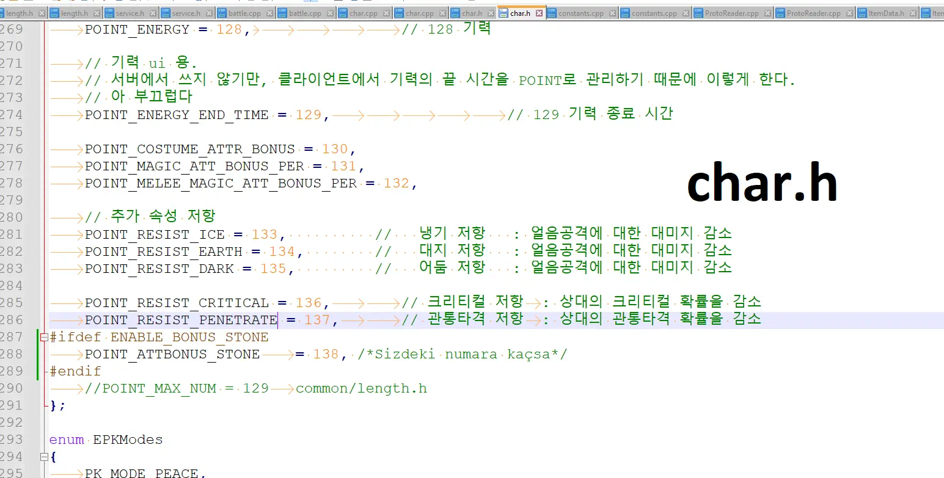Close the leftmost battle.cpp tab
This screenshot has width=944, height=478.
coord(269,13)
